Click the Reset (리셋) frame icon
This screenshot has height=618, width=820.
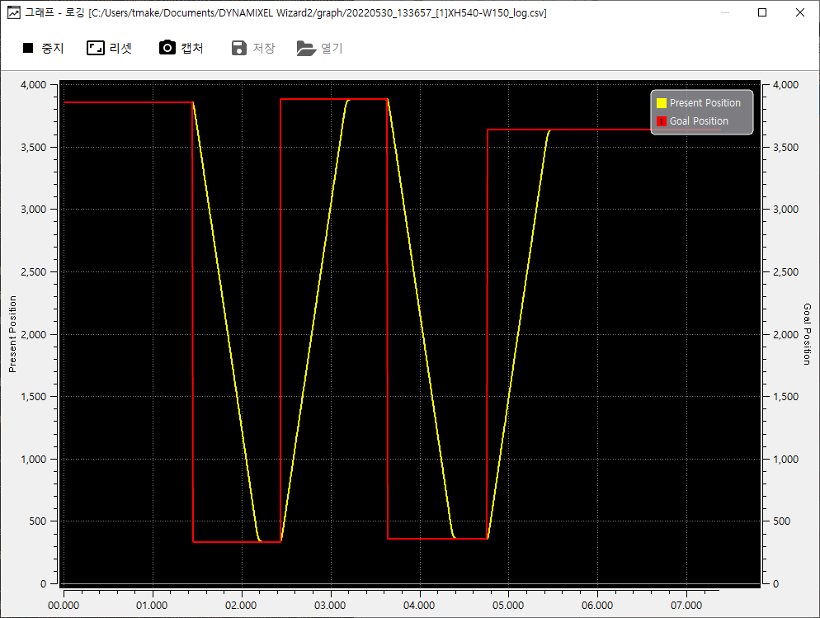pyautogui.click(x=96, y=48)
